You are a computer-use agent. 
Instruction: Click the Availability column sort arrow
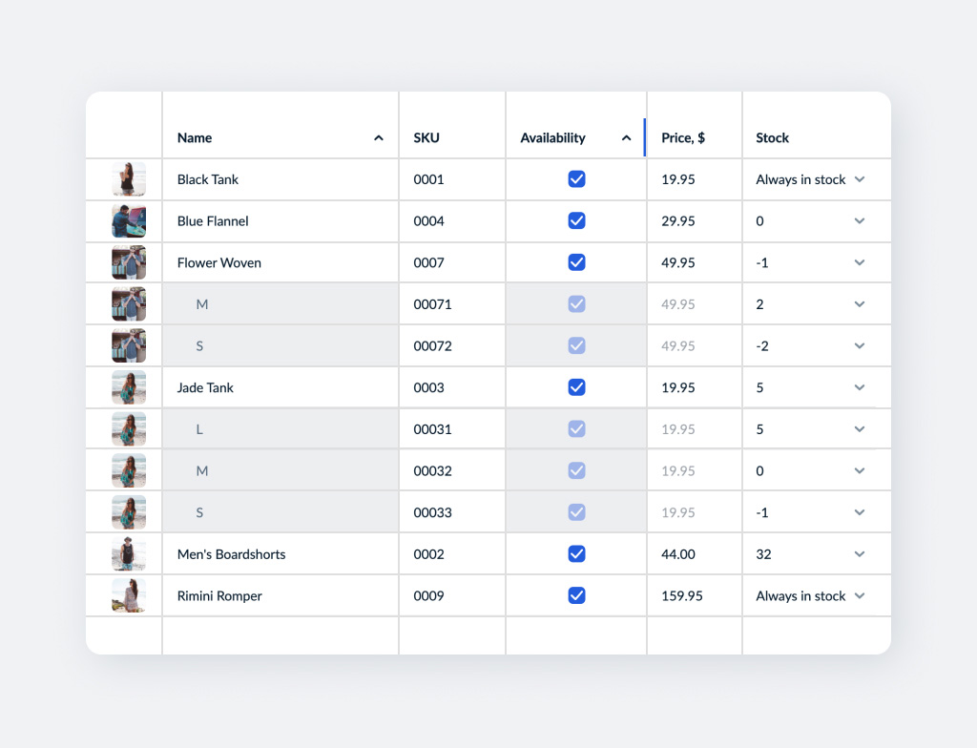click(626, 138)
